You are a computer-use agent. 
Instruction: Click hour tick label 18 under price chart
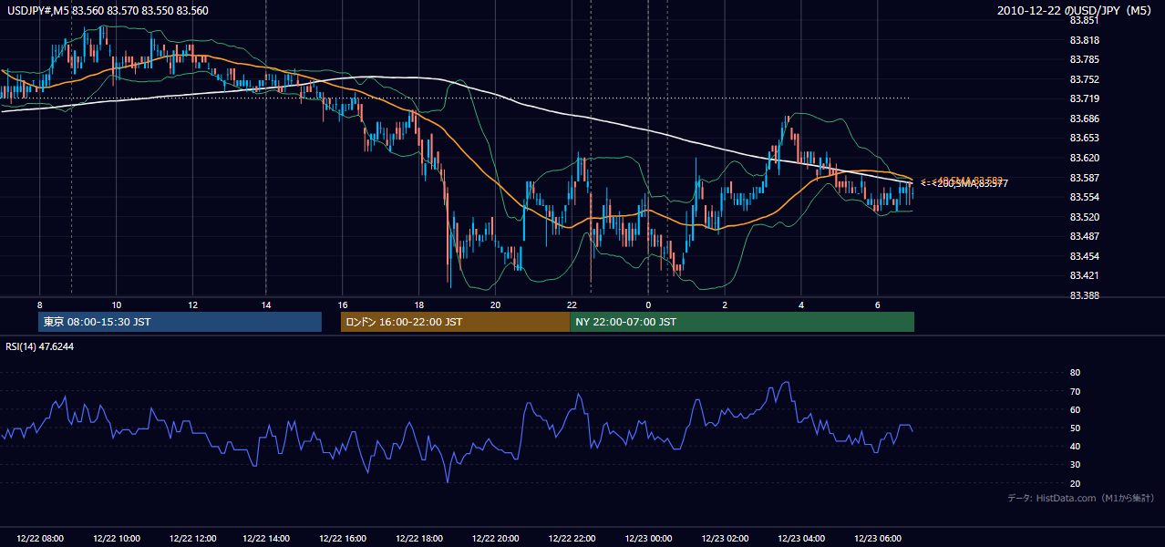click(419, 304)
